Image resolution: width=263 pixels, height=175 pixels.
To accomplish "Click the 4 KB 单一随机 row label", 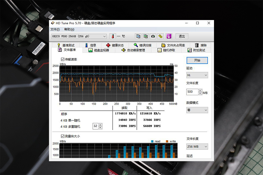I will (70, 120).
